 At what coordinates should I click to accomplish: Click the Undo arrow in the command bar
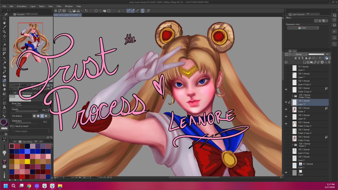coord(86,11)
